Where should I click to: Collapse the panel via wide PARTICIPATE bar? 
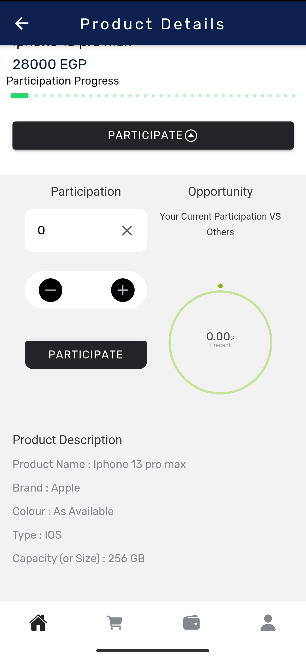coord(153,135)
